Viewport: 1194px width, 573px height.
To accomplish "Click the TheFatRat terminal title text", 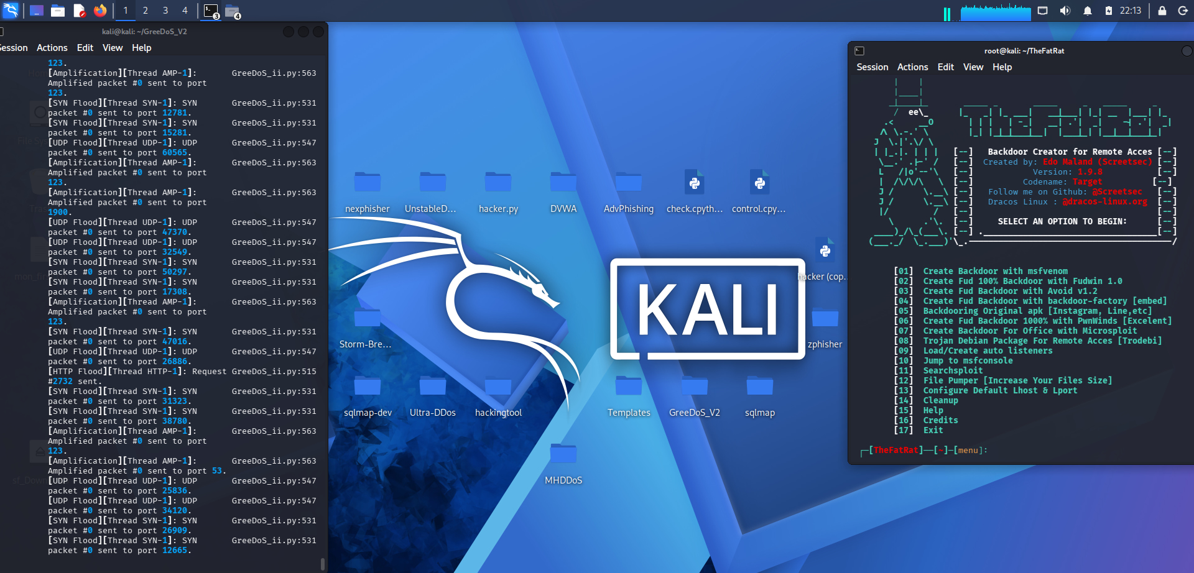I will coord(1024,51).
